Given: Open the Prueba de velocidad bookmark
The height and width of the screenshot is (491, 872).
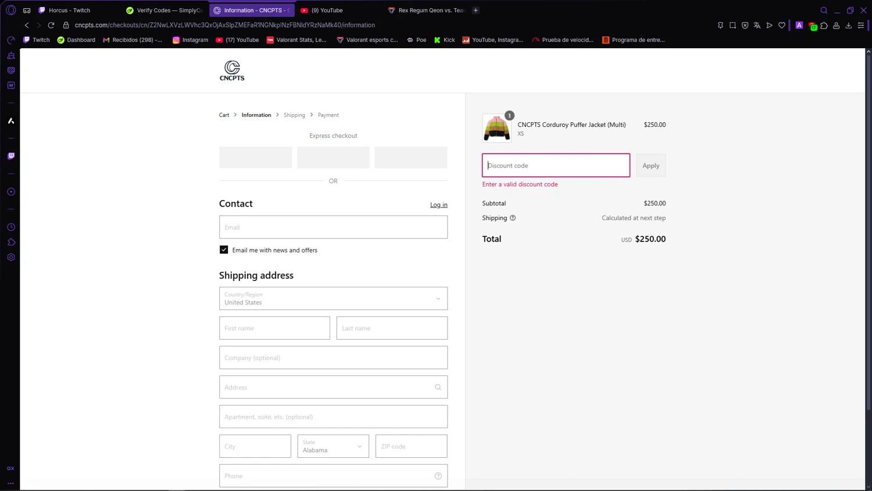Looking at the screenshot, I should point(563,40).
